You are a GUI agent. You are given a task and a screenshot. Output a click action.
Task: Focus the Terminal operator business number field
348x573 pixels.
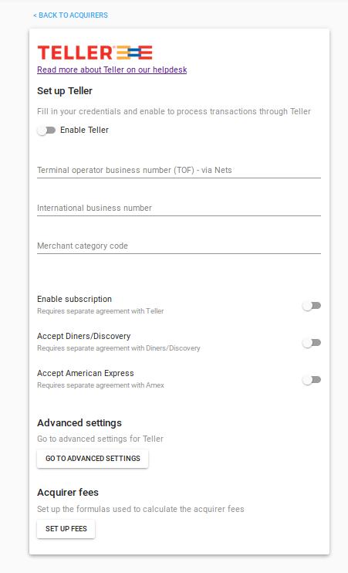pyautogui.click(x=179, y=170)
